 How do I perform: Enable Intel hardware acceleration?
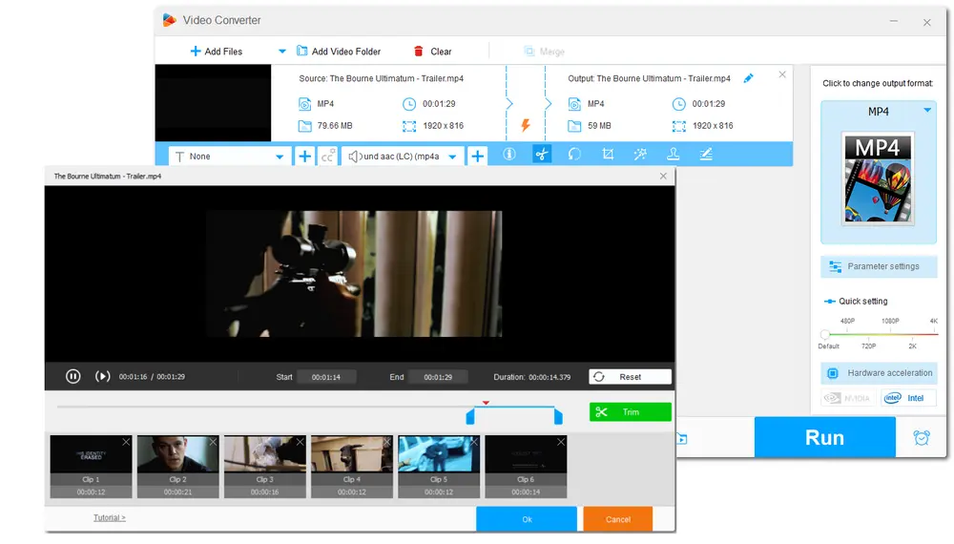907,398
